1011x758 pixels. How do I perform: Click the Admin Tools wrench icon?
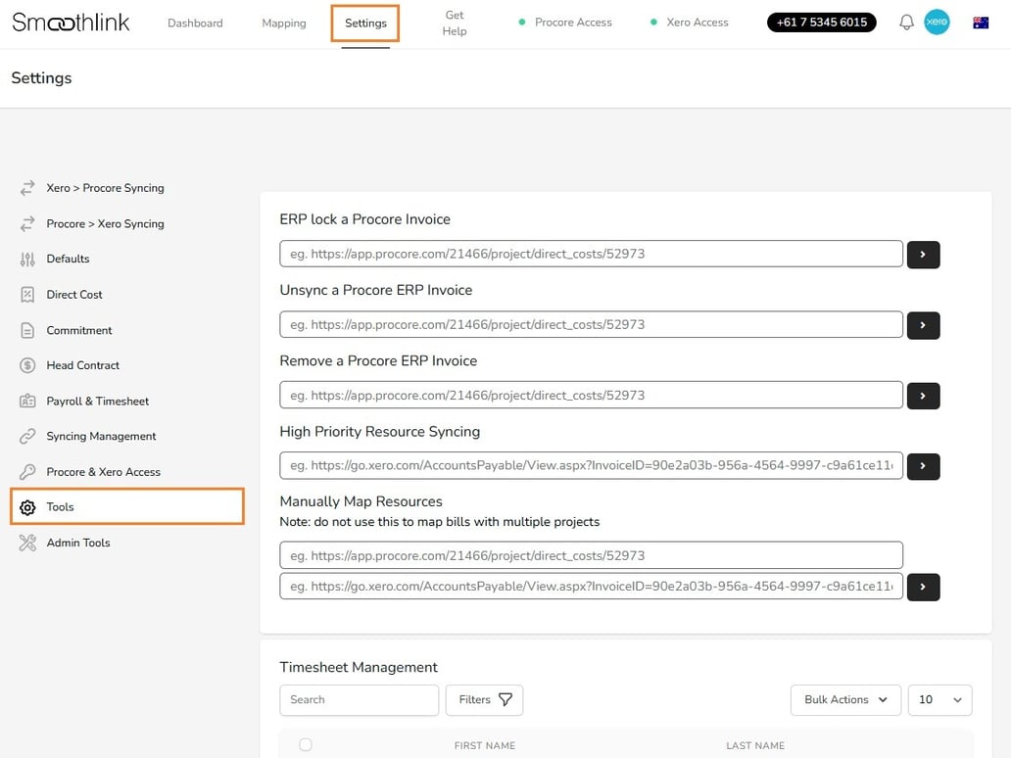[26, 543]
